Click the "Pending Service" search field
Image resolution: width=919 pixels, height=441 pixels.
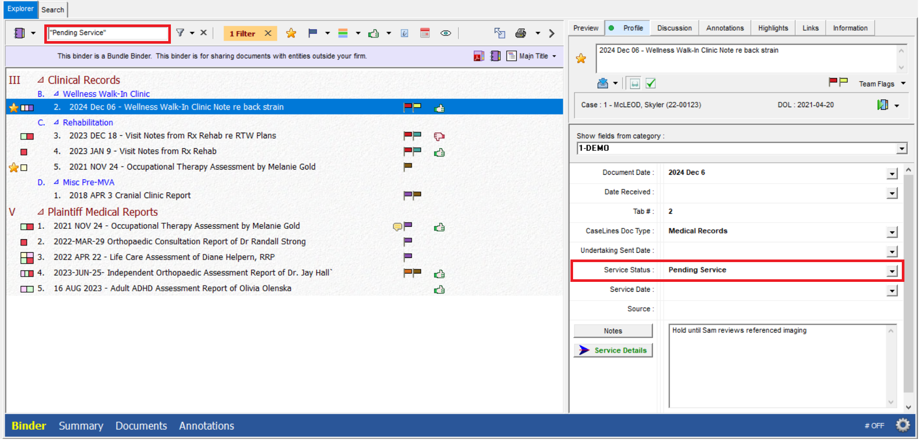107,33
